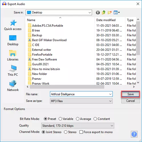
Task: Select Stereo channel mode
Action: pyautogui.click(x=70, y=132)
